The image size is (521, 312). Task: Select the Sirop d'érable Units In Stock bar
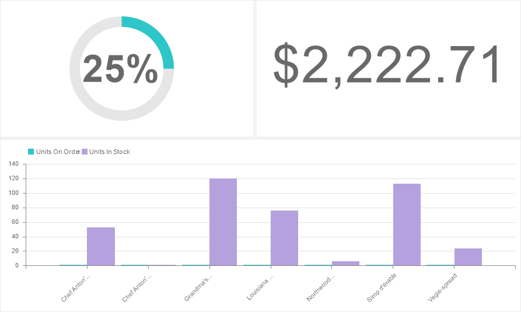407,225
